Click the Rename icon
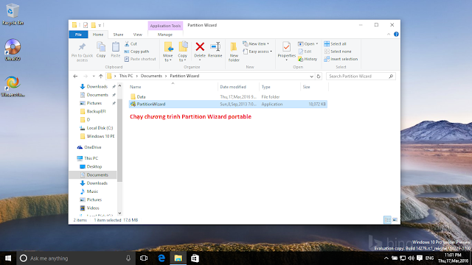This screenshot has width=472, height=265. click(215, 46)
